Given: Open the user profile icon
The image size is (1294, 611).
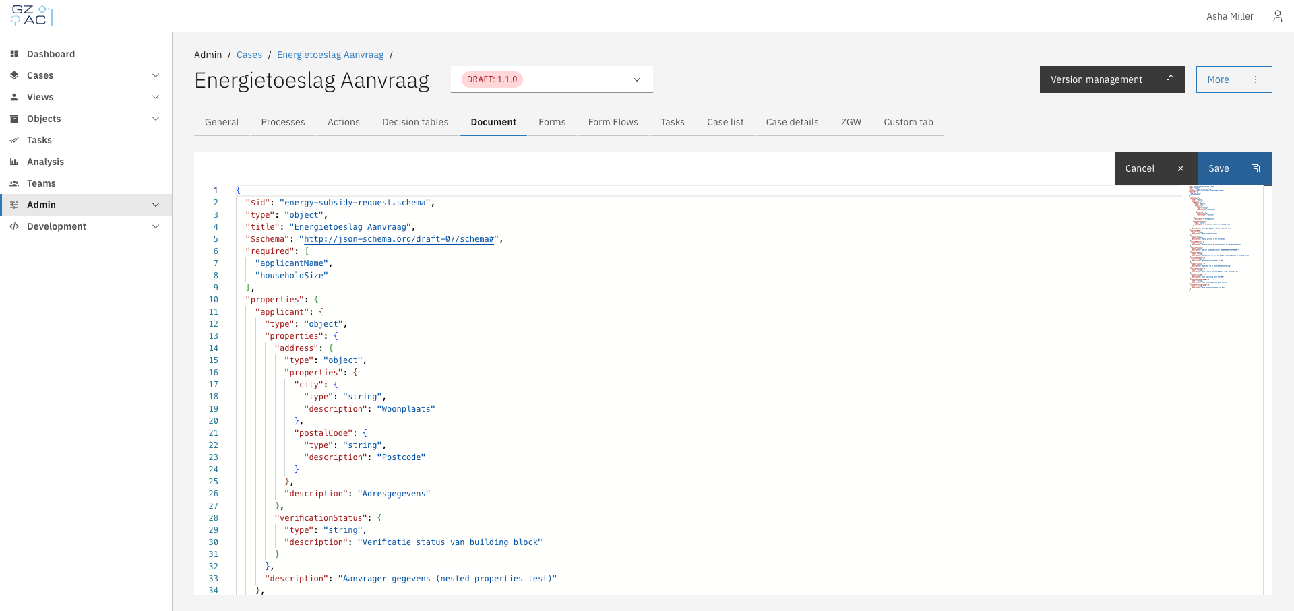Looking at the screenshot, I should tap(1277, 16).
